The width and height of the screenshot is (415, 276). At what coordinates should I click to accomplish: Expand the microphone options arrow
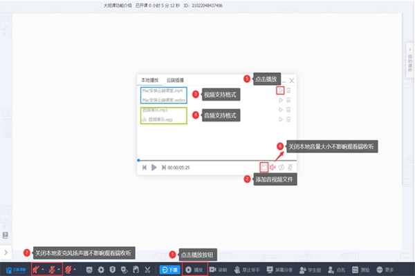coord(43,269)
